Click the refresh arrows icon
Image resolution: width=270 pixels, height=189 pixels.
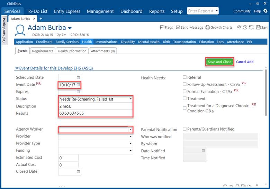(251, 27)
